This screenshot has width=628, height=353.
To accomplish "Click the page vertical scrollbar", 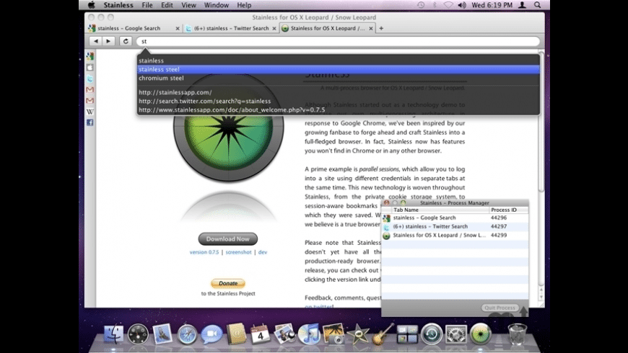I will pyautogui.click(x=541, y=122).
